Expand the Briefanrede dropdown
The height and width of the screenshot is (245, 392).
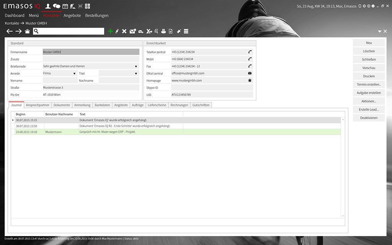tap(136, 66)
